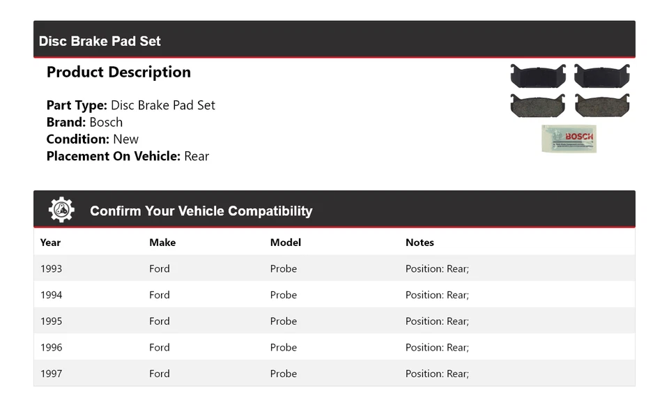This screenshot has height=407, width=669.
Task: Select the 1997 year cell
Action: tap(51, 374)
